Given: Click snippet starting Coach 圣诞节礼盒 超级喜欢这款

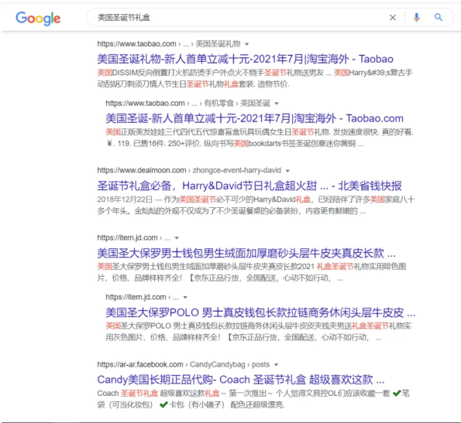Looking at the screenshot, I should click(x=253, y=399).
